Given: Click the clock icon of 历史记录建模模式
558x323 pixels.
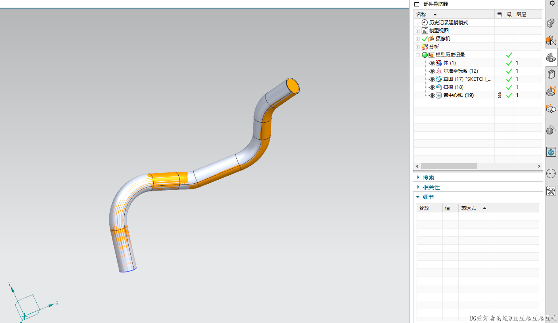Looking at the screenshot, I should click(x=424, y=23).
